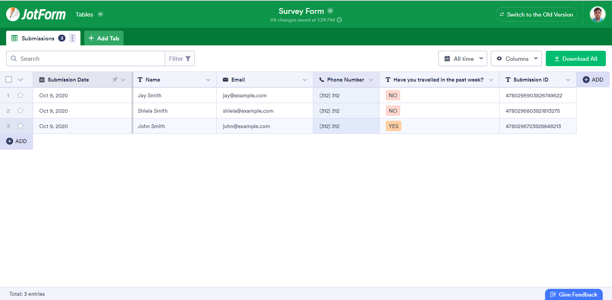Click the user profile avatar
Screen dimensions: 612x300
(x=597, y=15)
